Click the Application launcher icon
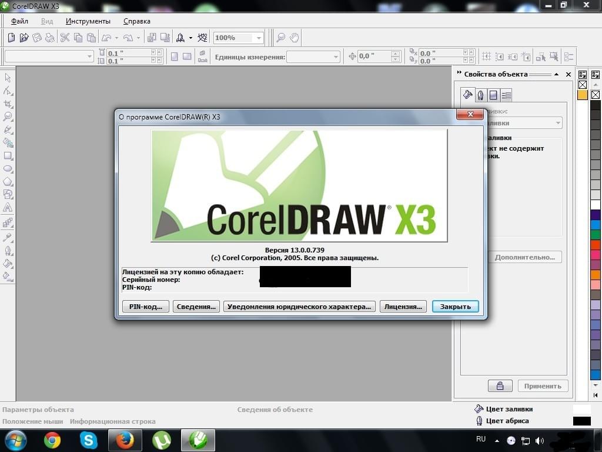 180,38
